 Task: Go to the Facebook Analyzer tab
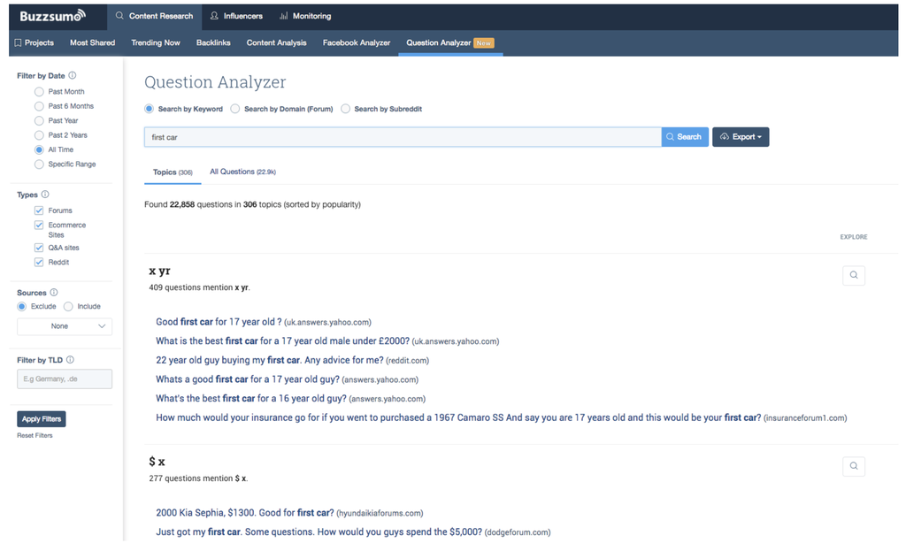point(356,42)
